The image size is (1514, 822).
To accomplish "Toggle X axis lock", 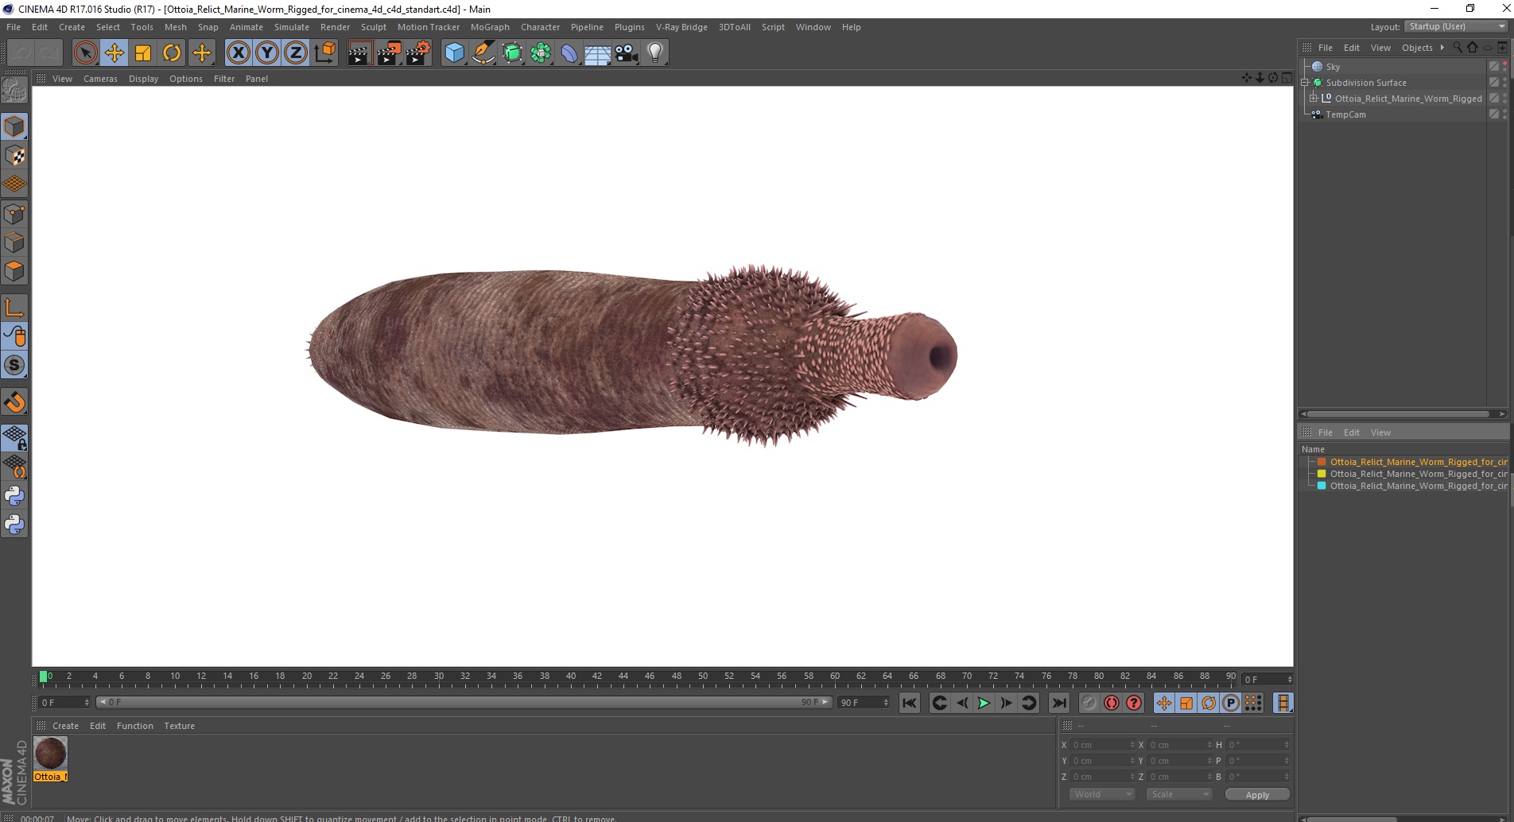I will (x=238, y=53).
